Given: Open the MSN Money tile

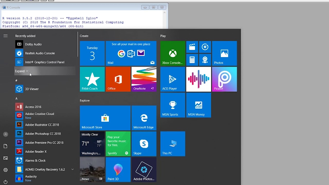Looking at the screenshot, I should pos(199,105).
